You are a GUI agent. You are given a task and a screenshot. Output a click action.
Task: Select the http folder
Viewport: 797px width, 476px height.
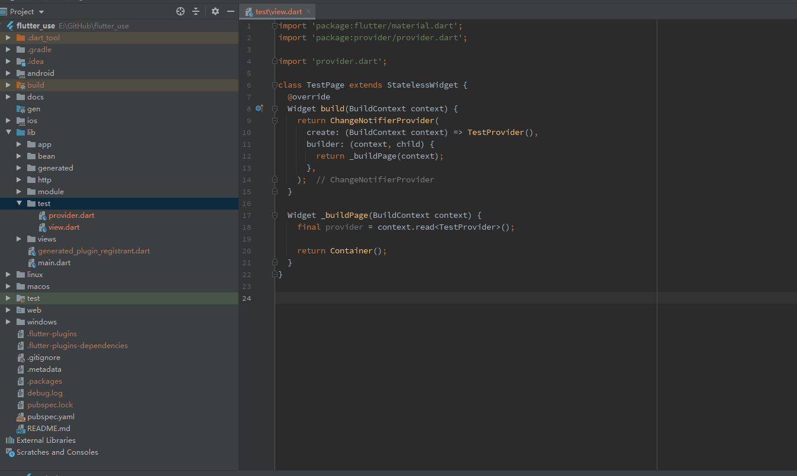[44, 180]
